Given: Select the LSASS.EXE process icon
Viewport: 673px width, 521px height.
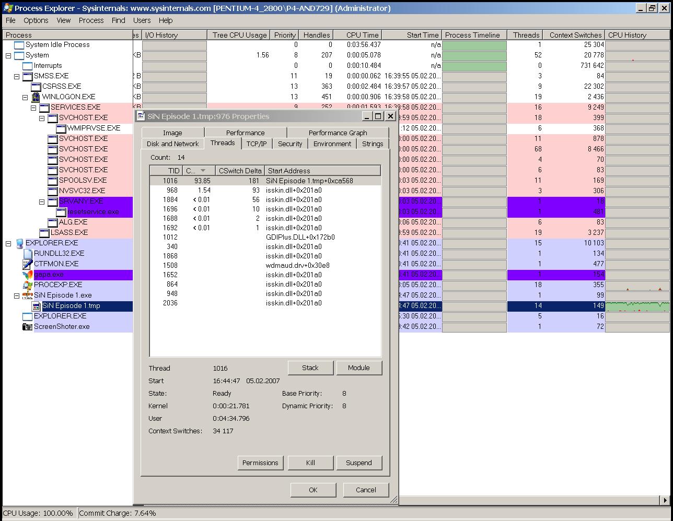Looking at the screenshot, I should (44, 233).
